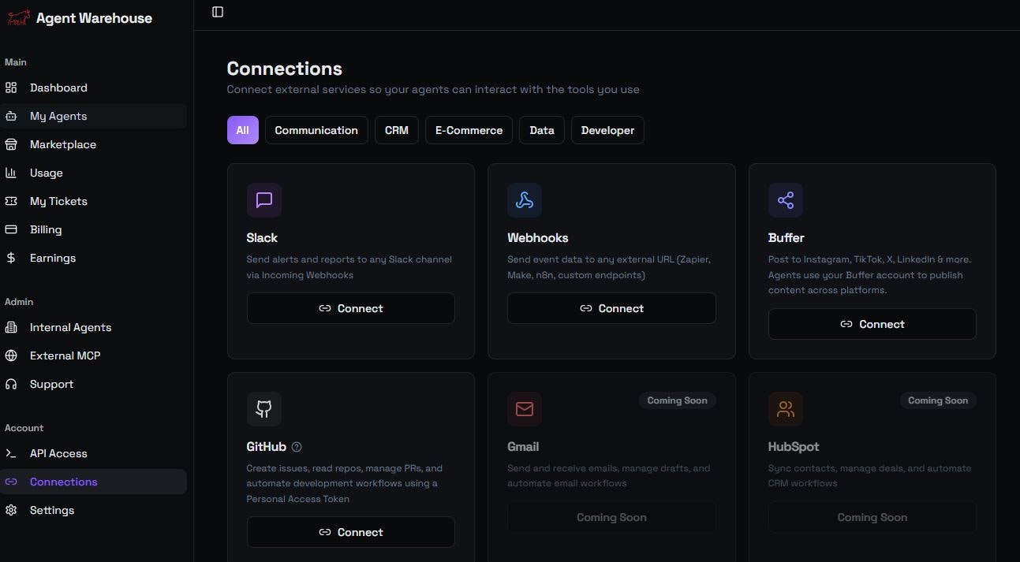Click the HubSpot people icon
Screen dimensions: 1020x562
pyautogui.click(x=786, y=409)
